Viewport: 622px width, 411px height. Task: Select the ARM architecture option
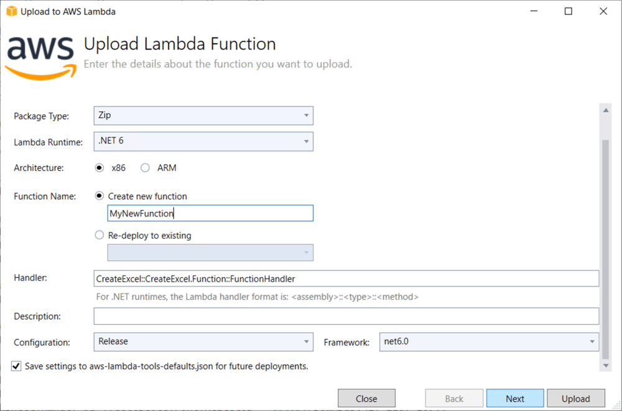coord(146,168)
